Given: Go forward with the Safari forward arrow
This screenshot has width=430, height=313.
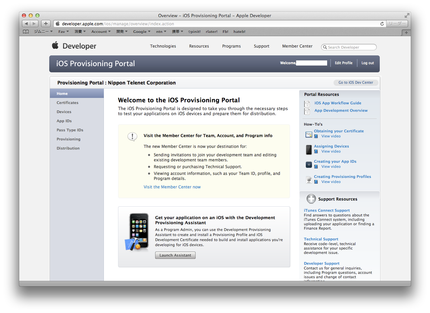Looking at the screenshot, I should point(34,24).
